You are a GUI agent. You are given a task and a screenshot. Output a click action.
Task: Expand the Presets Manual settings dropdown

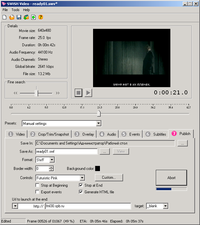[98, 123]
